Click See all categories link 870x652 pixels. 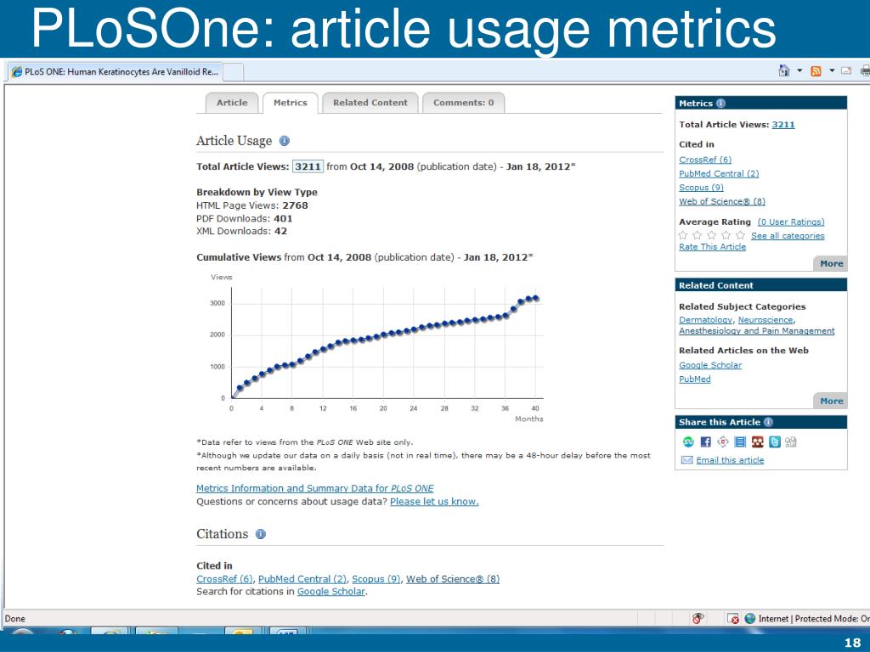pyautogui.click(x=788, y=236)
